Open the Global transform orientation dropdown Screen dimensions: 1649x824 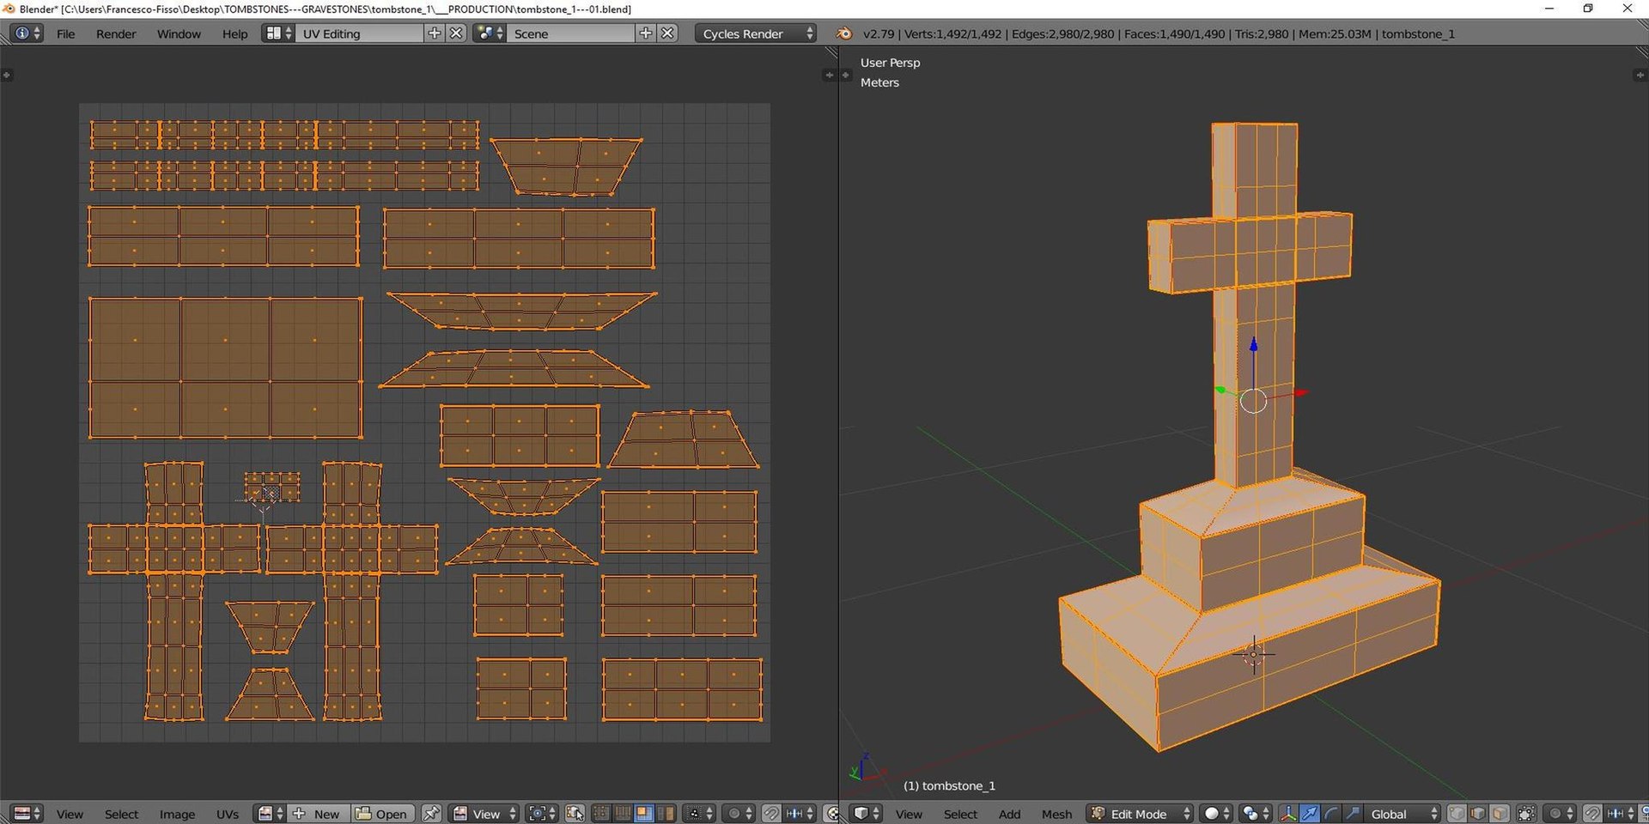1402,813
